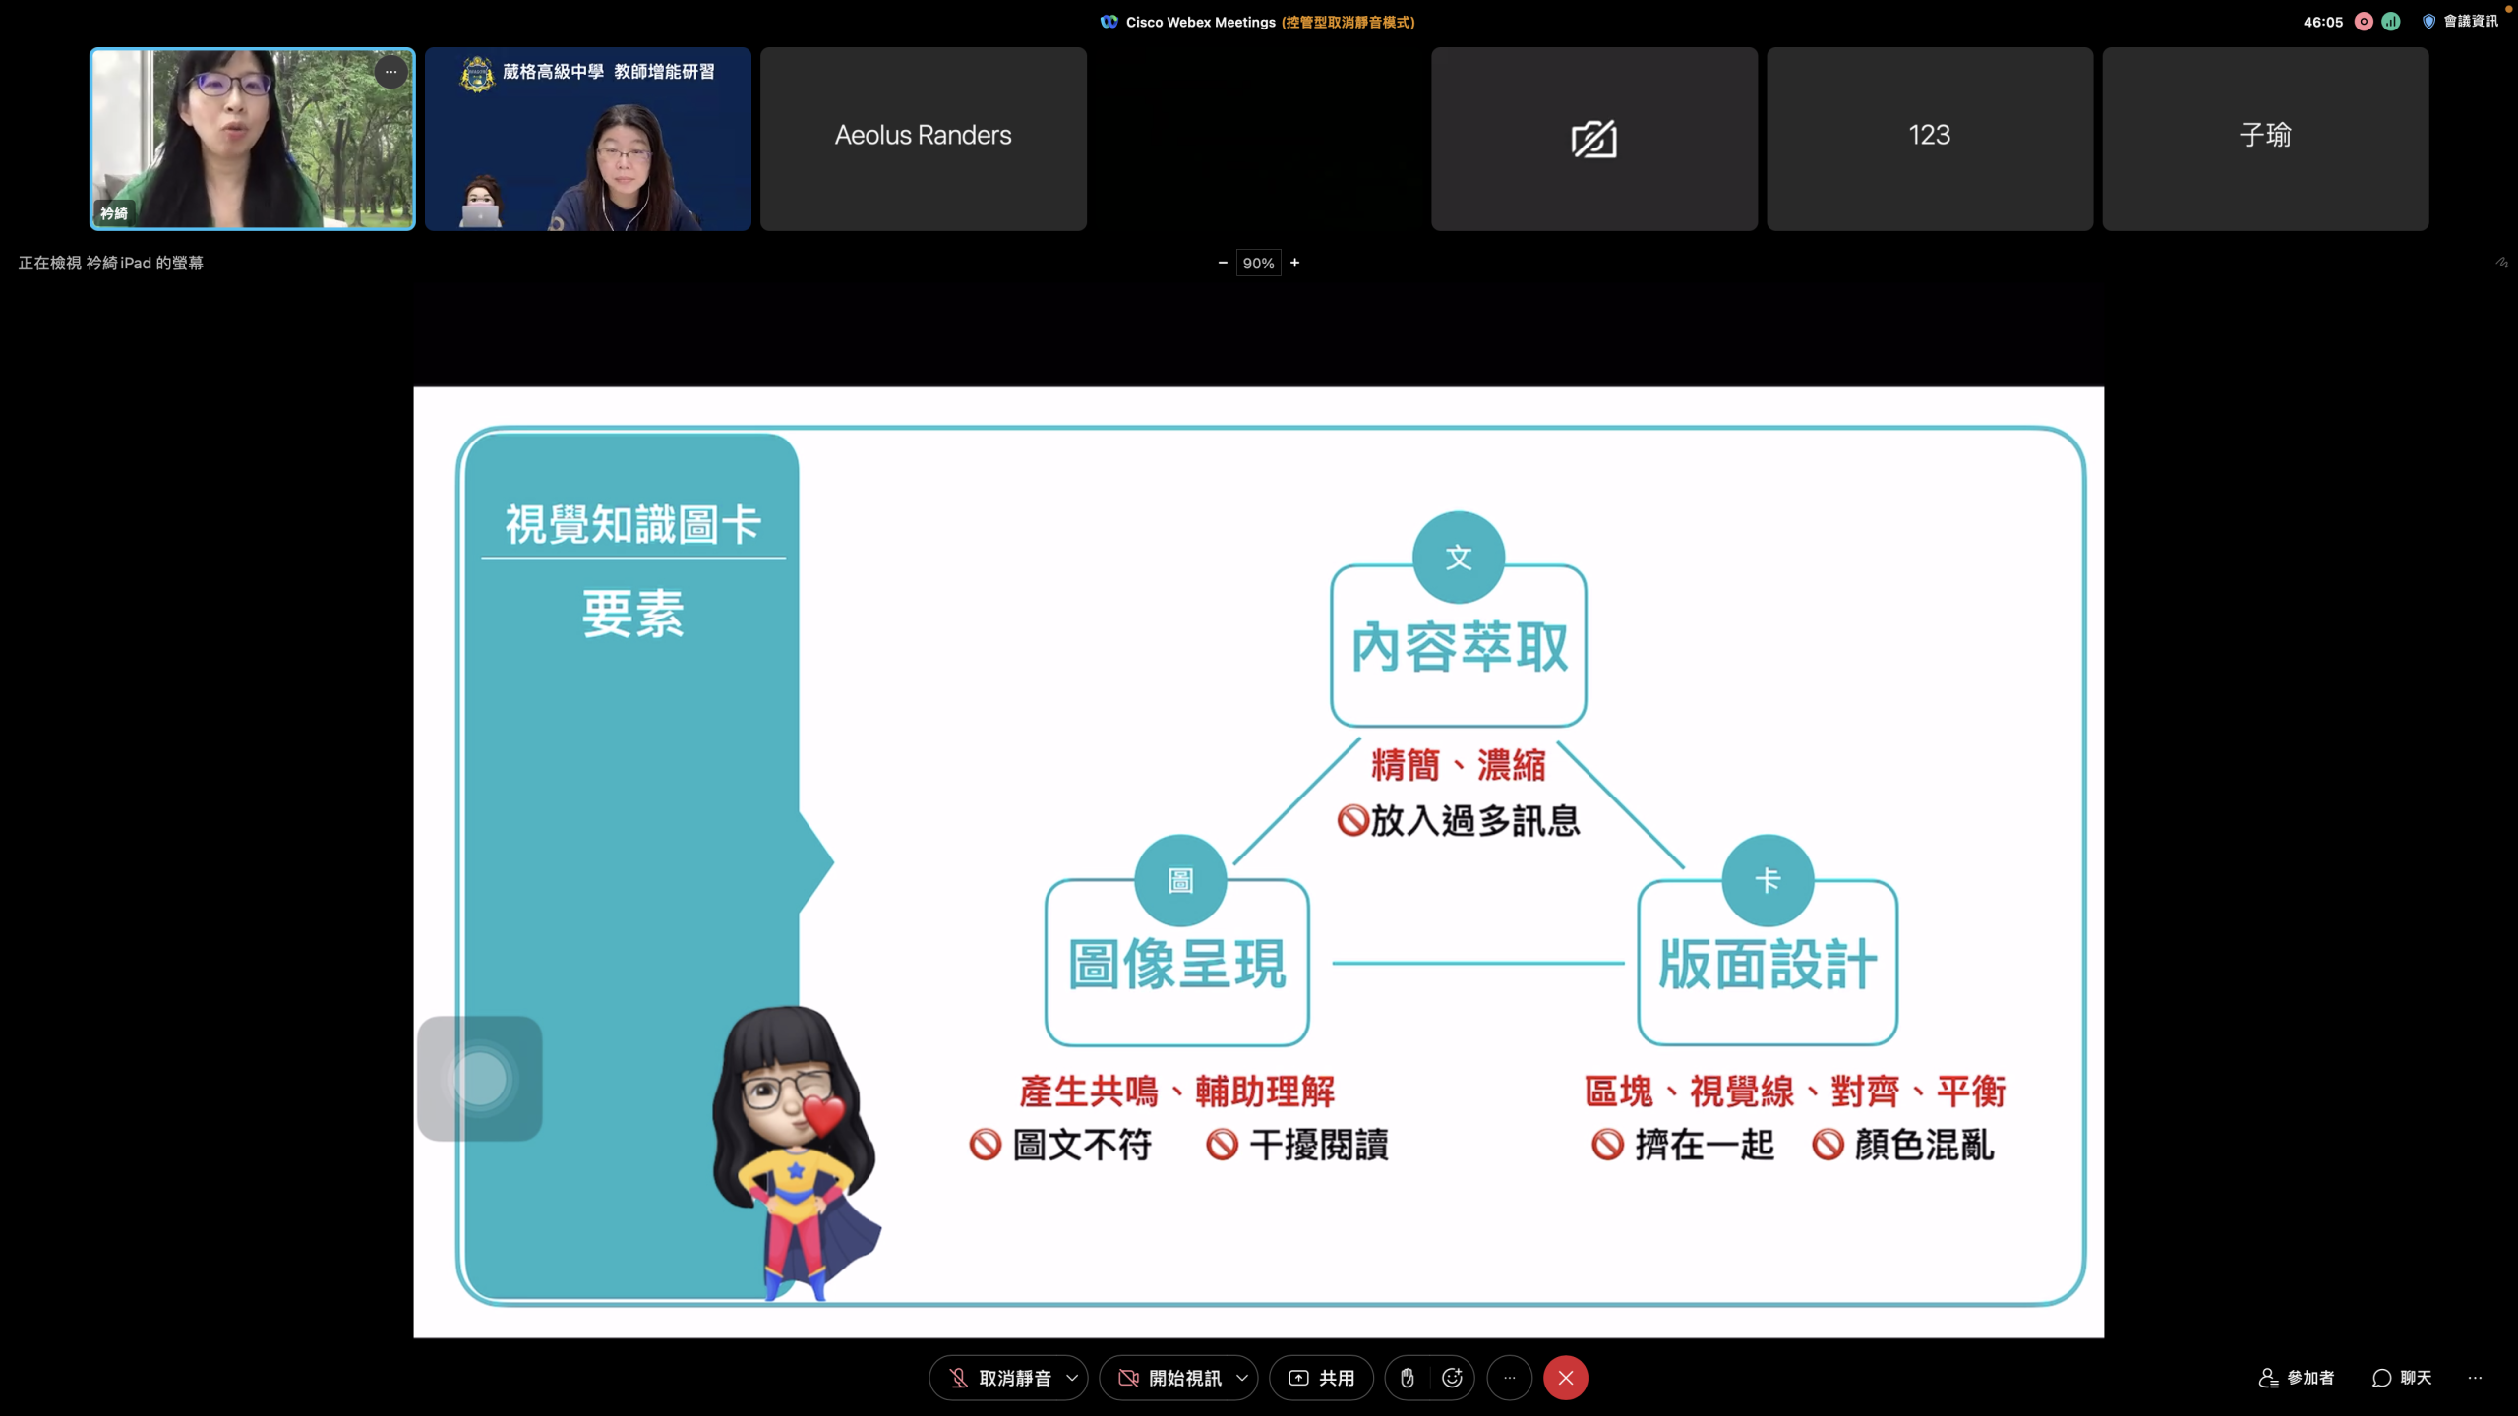Click the raise hand icon
2518x1416 pixels.
1407,1378
